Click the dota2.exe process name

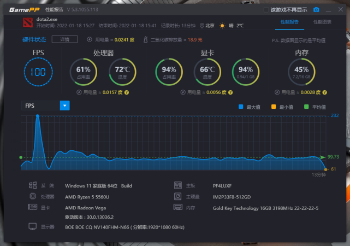(x=47, y=19)
